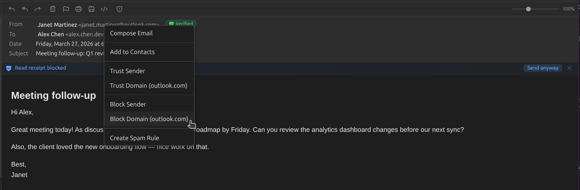580x190 pixels.
Task: Select Trust Domain (outlook.com)
Action: 148,86
